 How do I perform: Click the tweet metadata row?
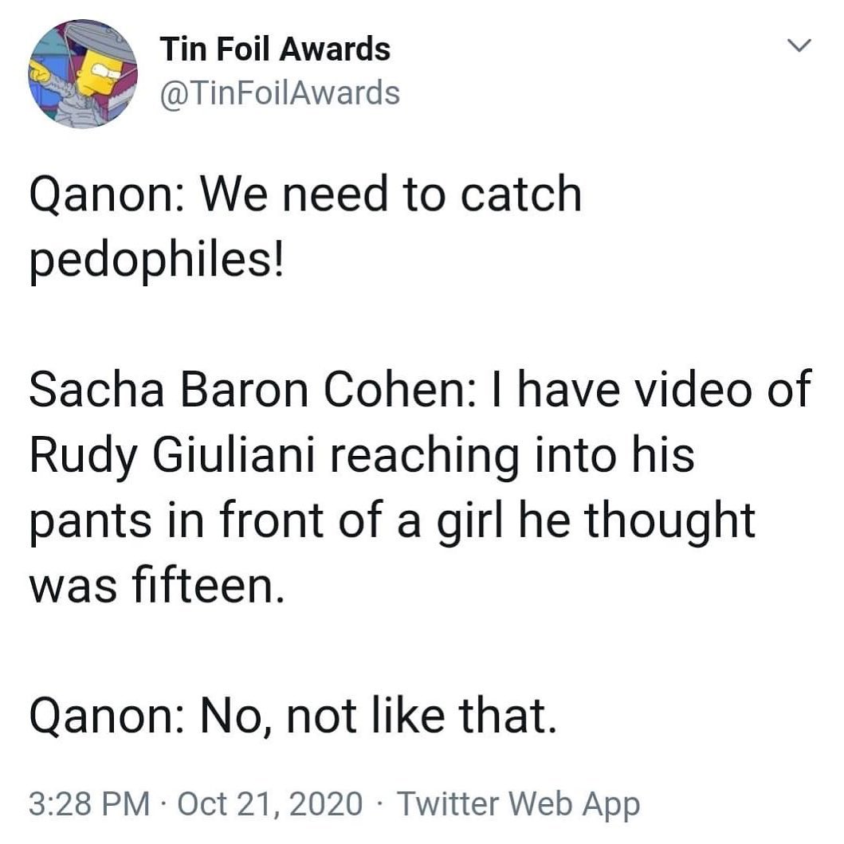click(x=335, y=805)
